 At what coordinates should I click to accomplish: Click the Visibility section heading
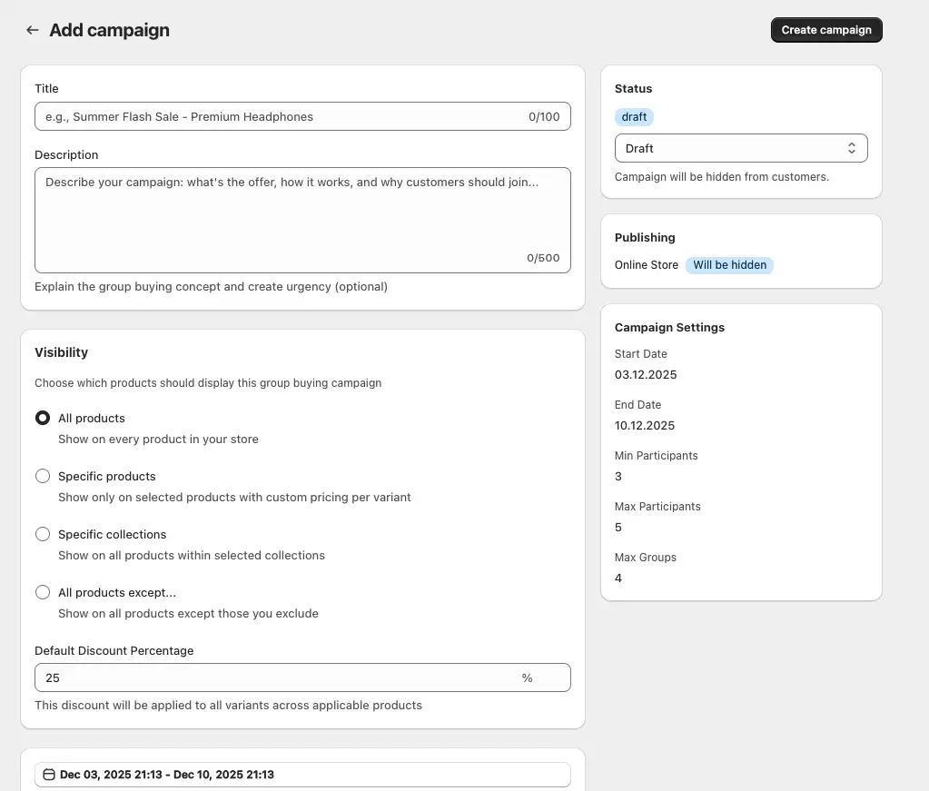point(61,351)
